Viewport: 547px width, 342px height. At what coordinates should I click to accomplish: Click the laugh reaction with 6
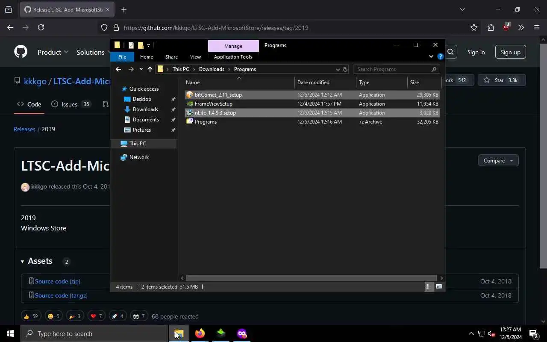(53, 316)
